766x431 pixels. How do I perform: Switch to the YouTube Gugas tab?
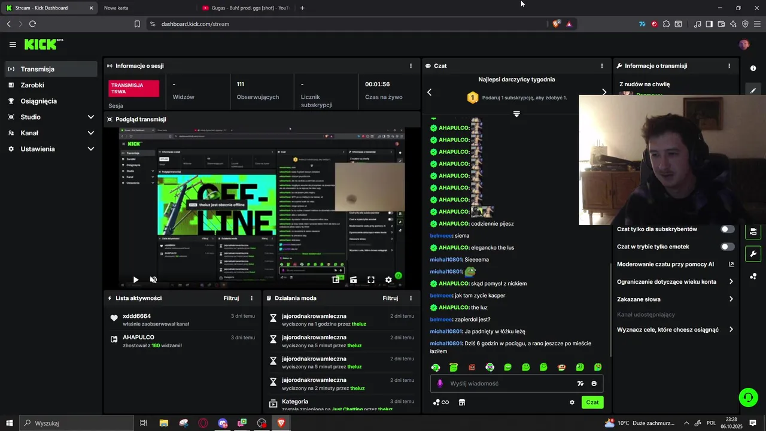pyautogui.click(x=245, y=8)
